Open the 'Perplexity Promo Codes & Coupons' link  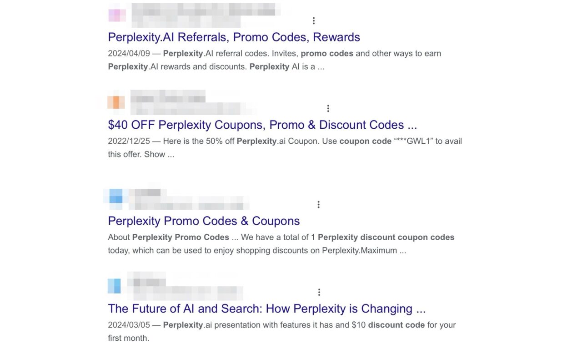(203, 221)
